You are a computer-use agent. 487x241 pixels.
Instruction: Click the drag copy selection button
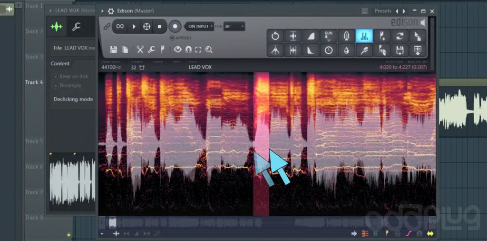pos(418,36)
